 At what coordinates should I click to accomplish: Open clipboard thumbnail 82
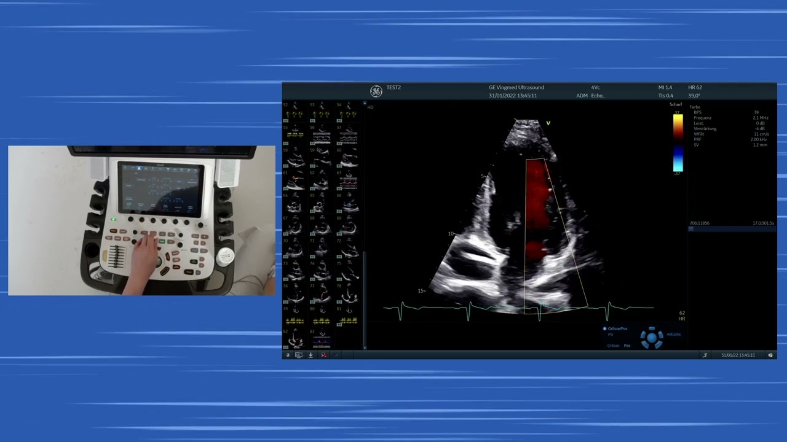(x=295, y=339)
